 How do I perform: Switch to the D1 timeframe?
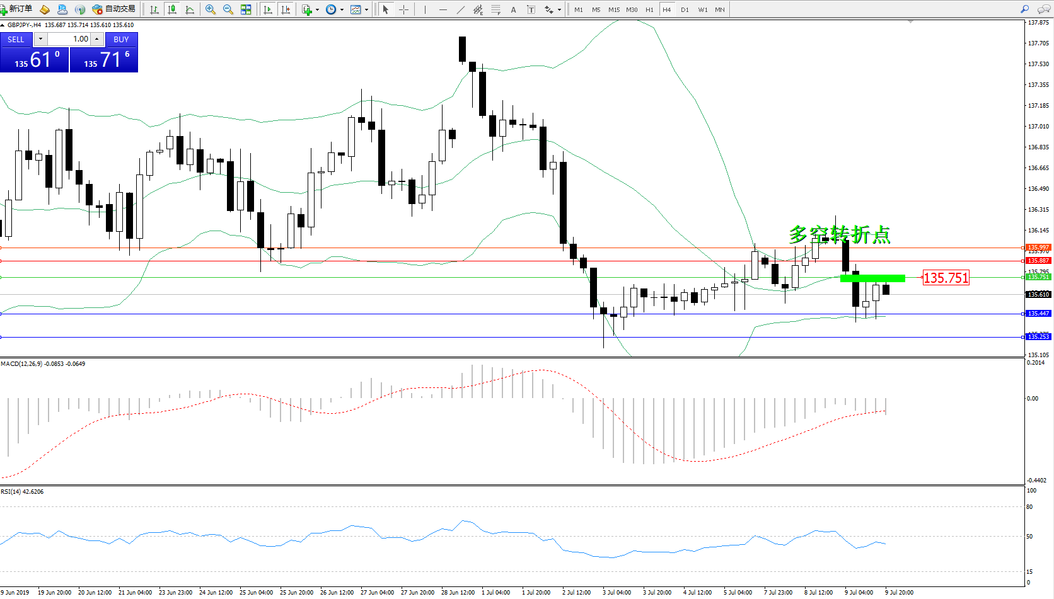pyautogui.click(x=685, y=9)
